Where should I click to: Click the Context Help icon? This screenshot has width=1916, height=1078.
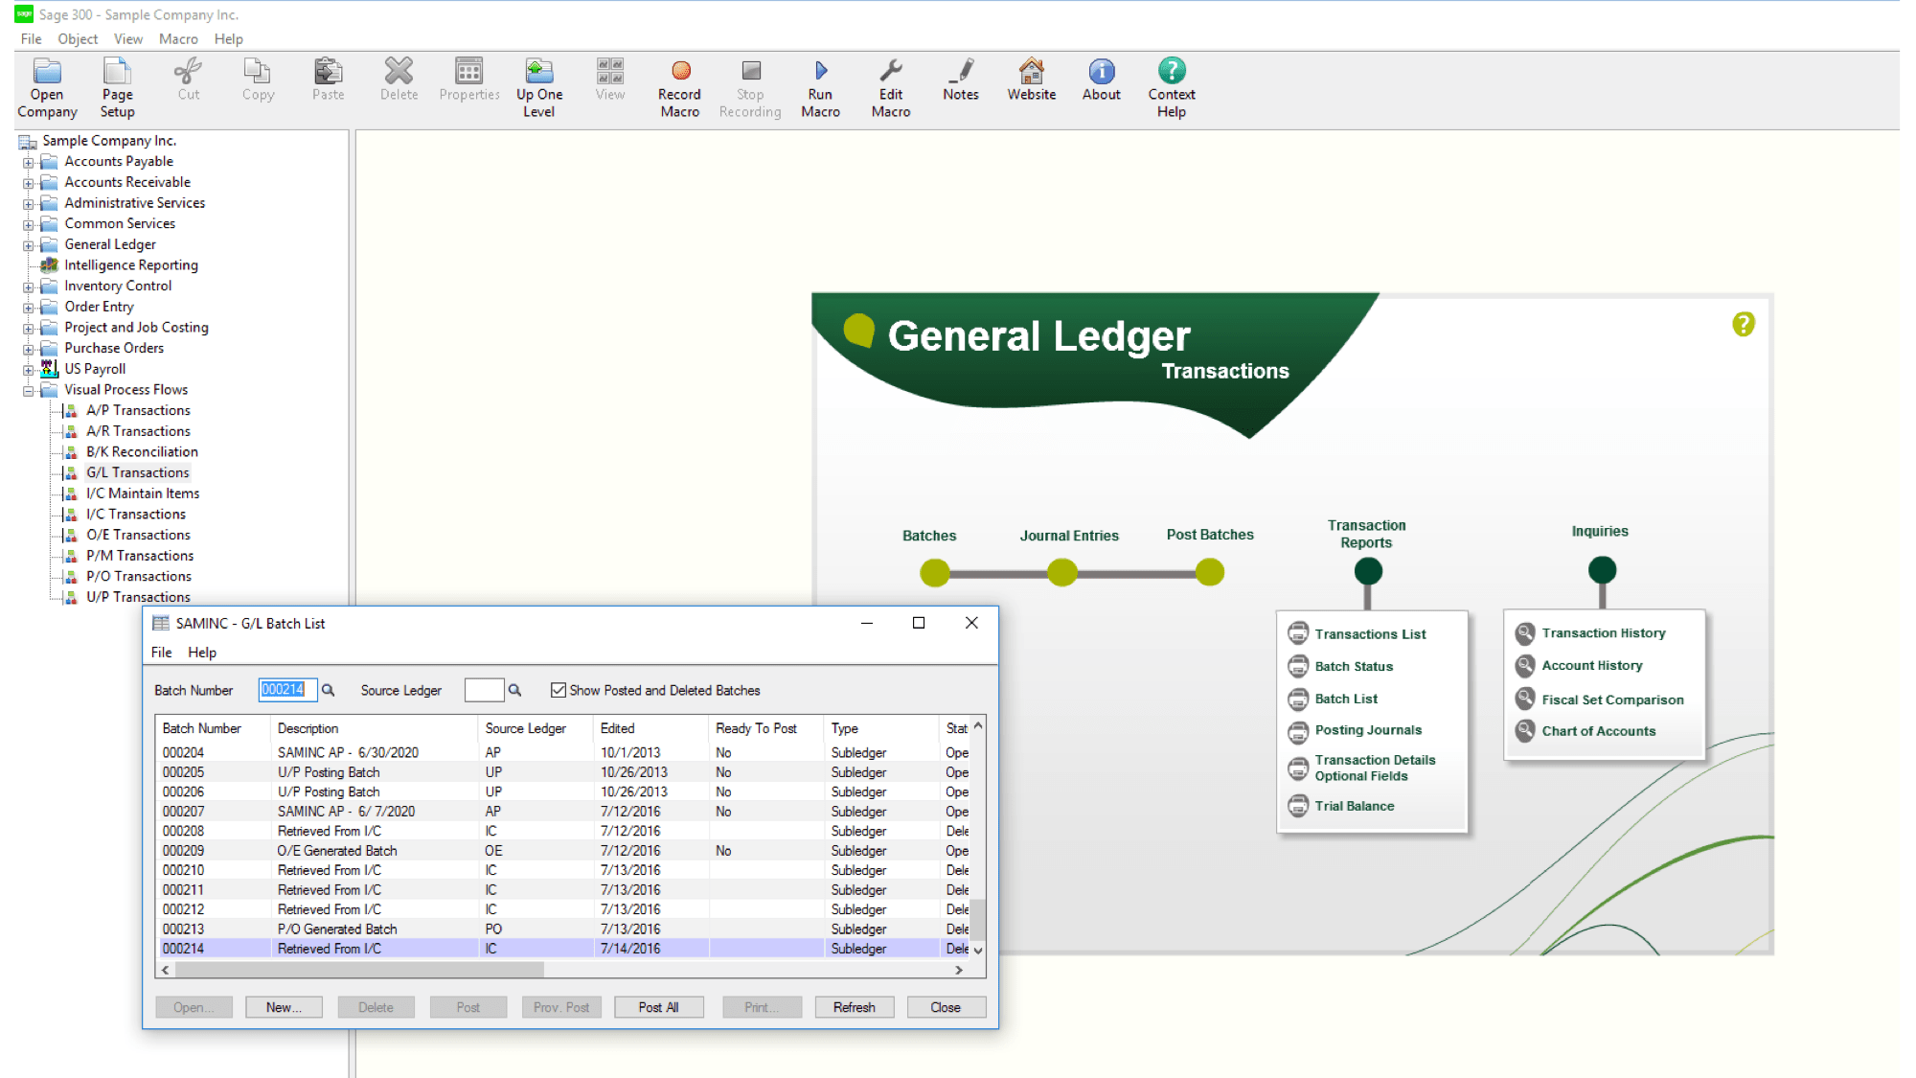coord(1171,72)
